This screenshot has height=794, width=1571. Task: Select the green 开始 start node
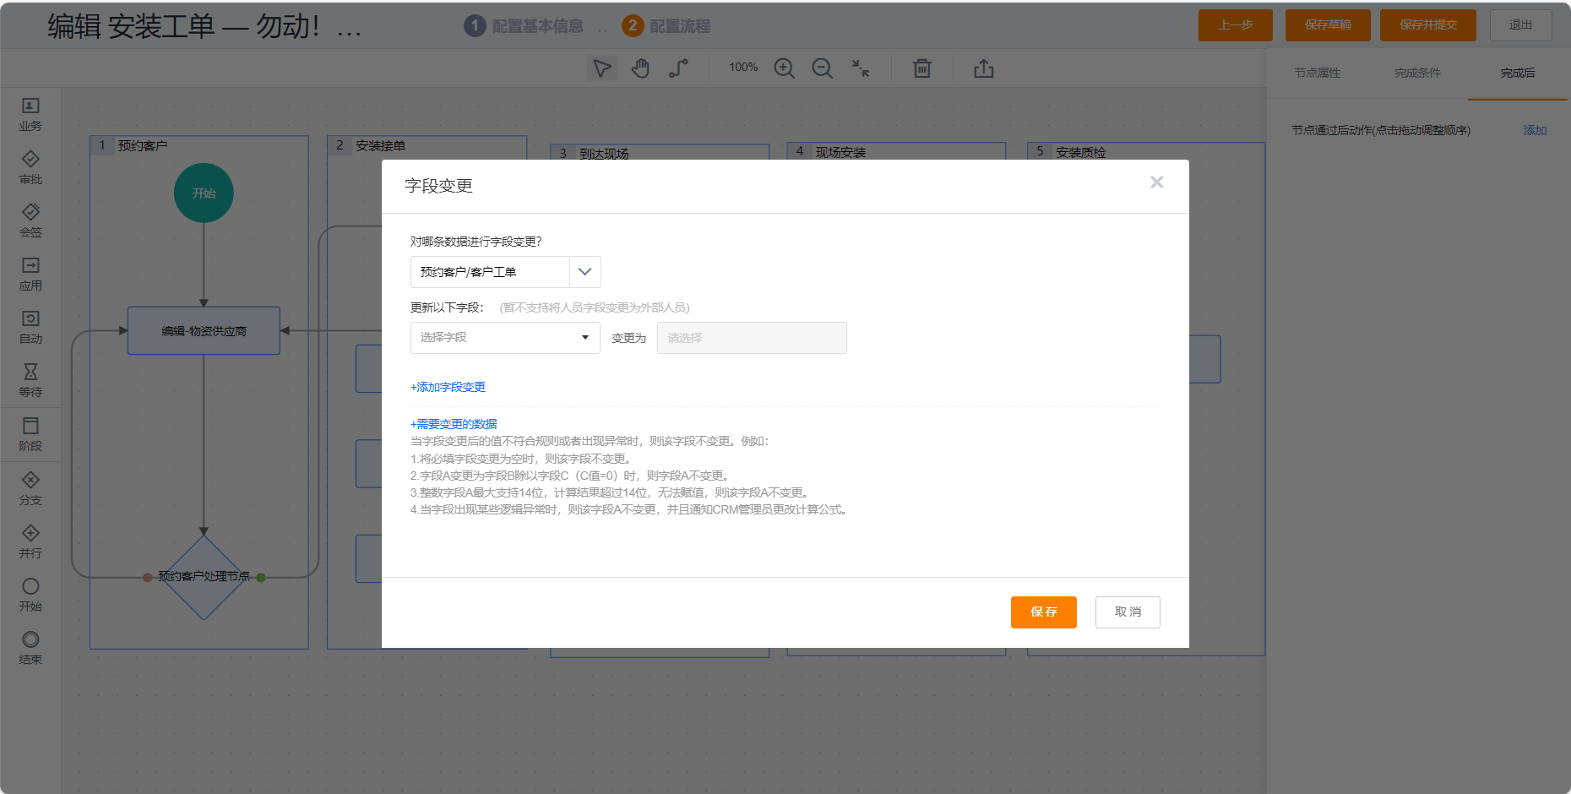204,193
